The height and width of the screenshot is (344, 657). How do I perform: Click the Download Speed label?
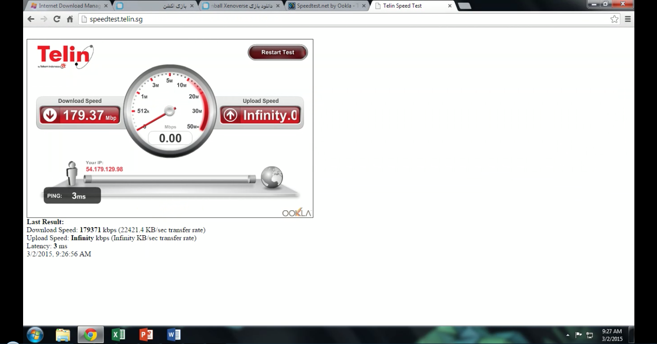click(x=80, y=101)
